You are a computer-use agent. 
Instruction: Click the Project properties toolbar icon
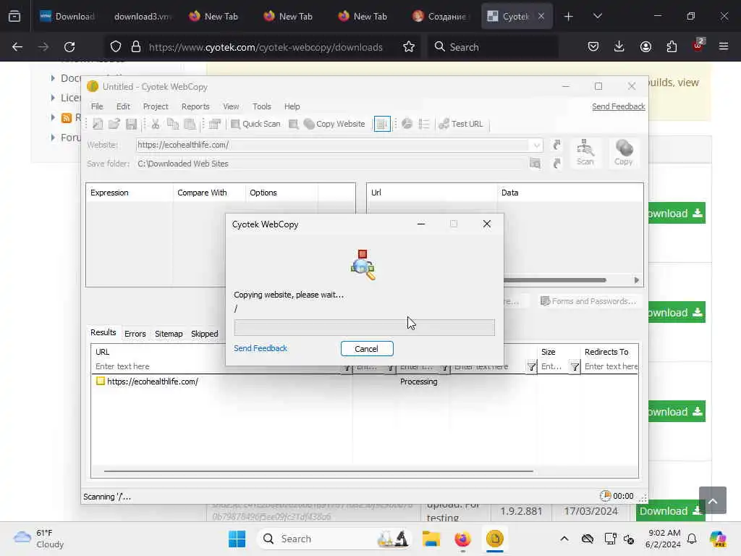[214, 124]
